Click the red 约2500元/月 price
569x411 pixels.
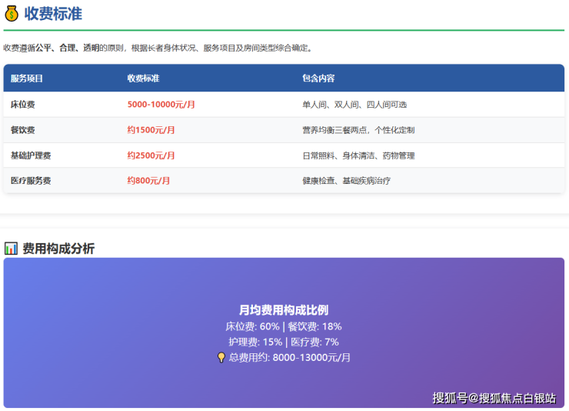[151, 155]
